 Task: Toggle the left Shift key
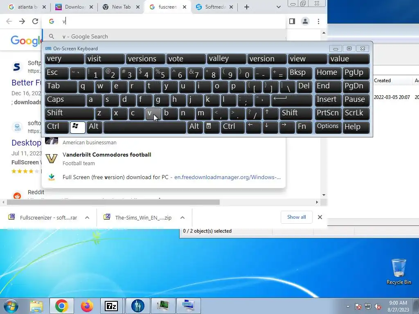70,113
